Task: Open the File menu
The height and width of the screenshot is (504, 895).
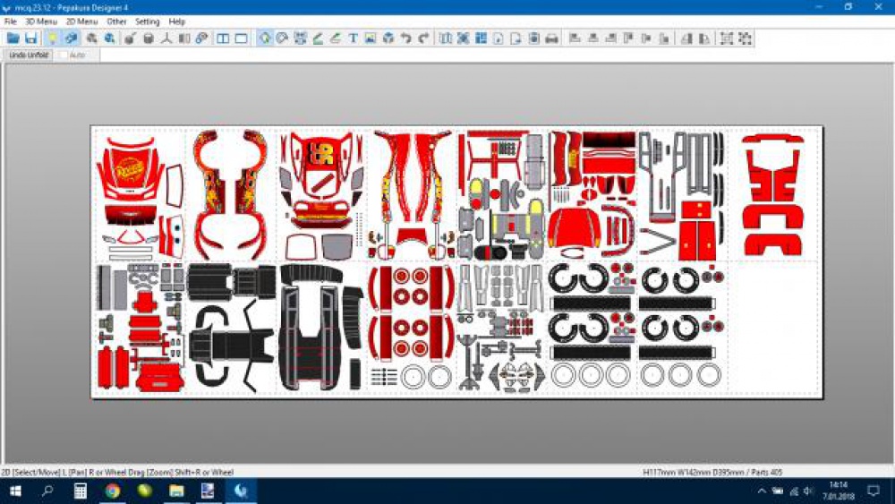Action: pos(10,21)
